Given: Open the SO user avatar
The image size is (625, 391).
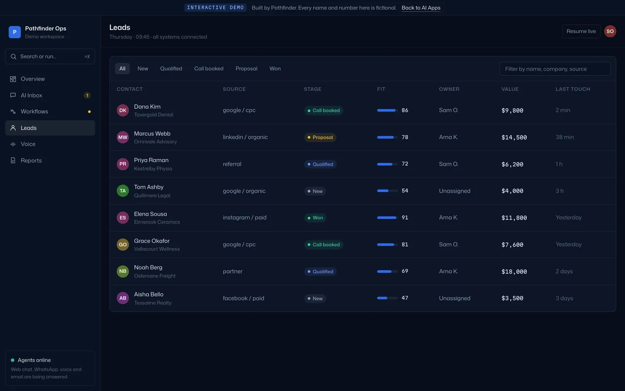Looking at the screenshot, I should (610, 31).
